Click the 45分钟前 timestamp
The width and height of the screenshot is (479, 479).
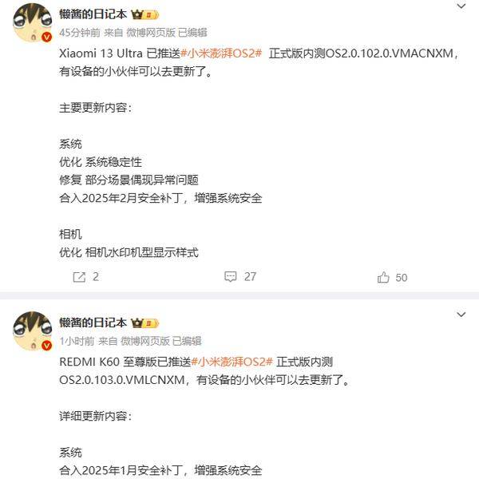tap(80, 33)
